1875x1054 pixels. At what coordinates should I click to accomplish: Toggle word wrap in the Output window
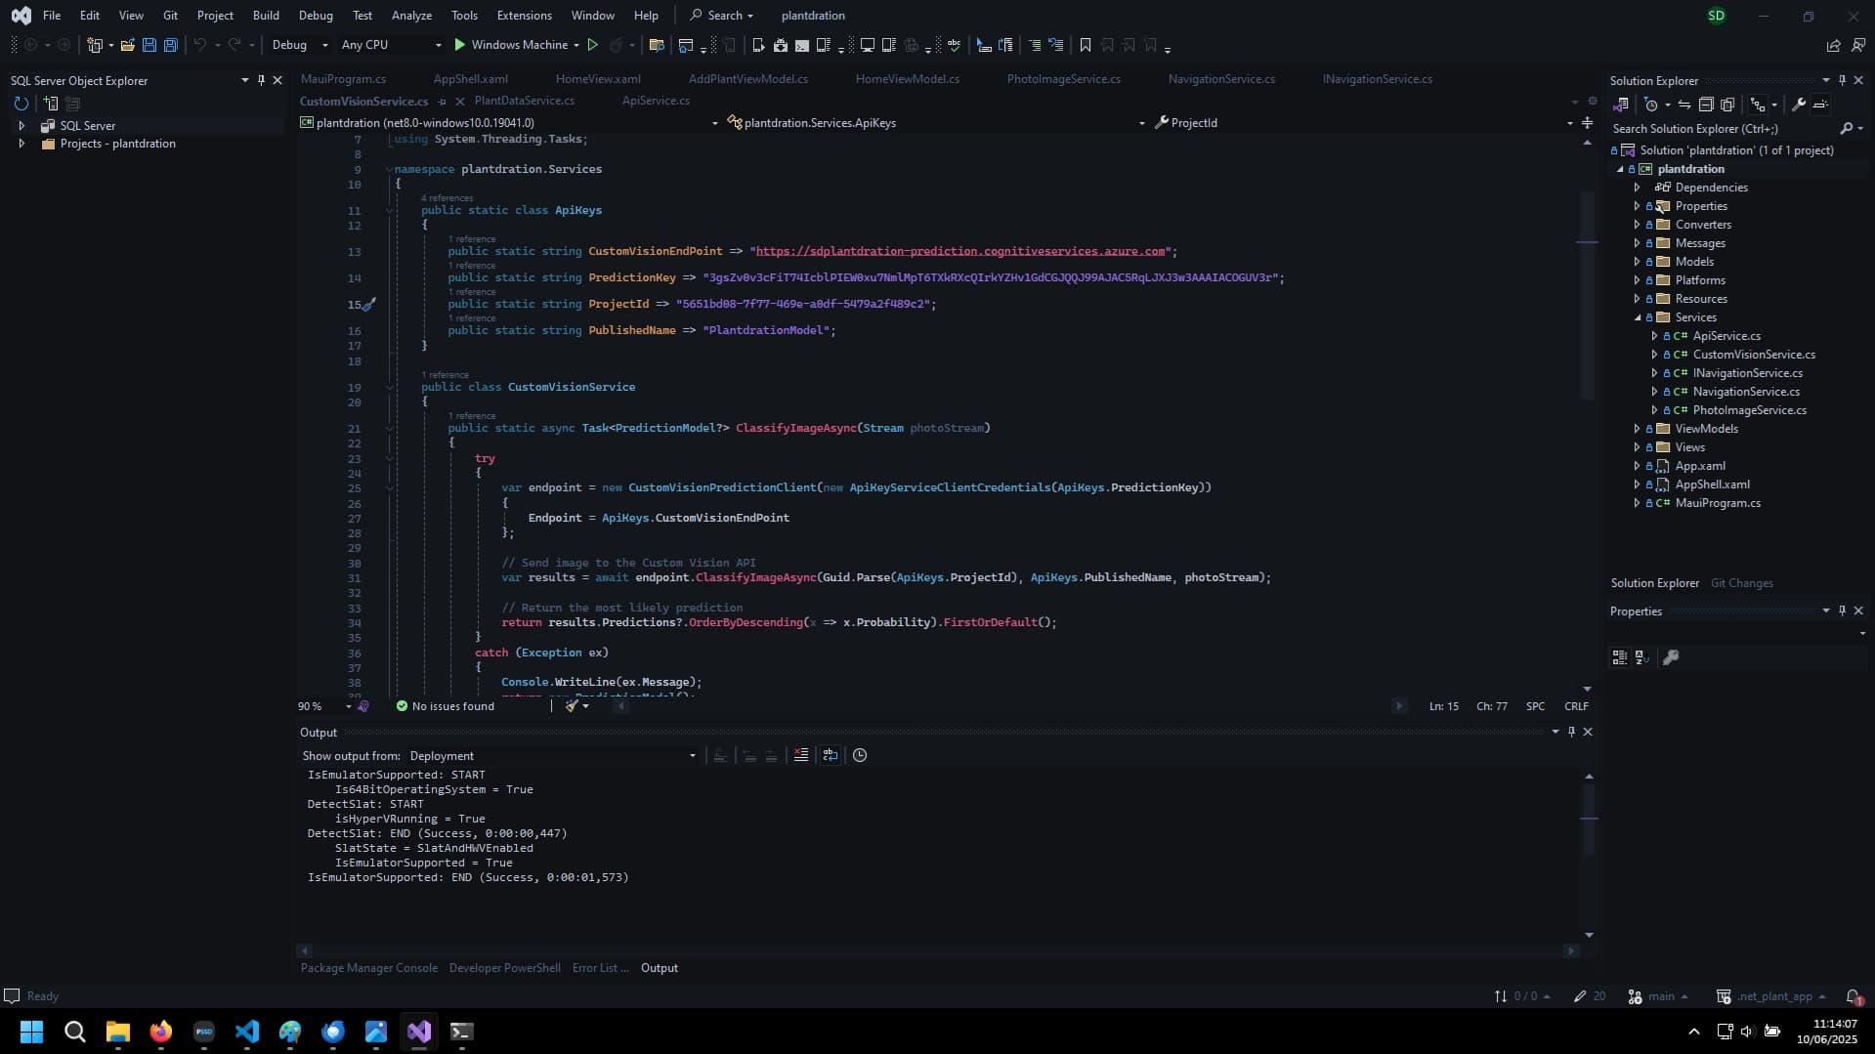(x=831, y=755)
